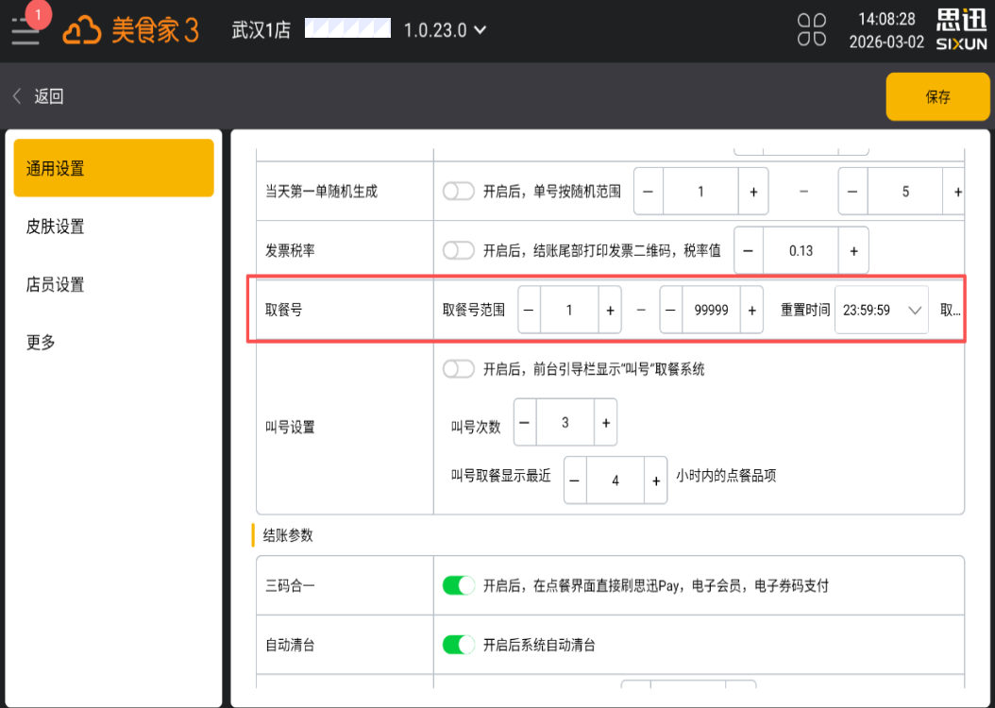Turn on the 发票税率 toggle switch
The height and width of the screenshot is (708, 995).
click(459, 251)
